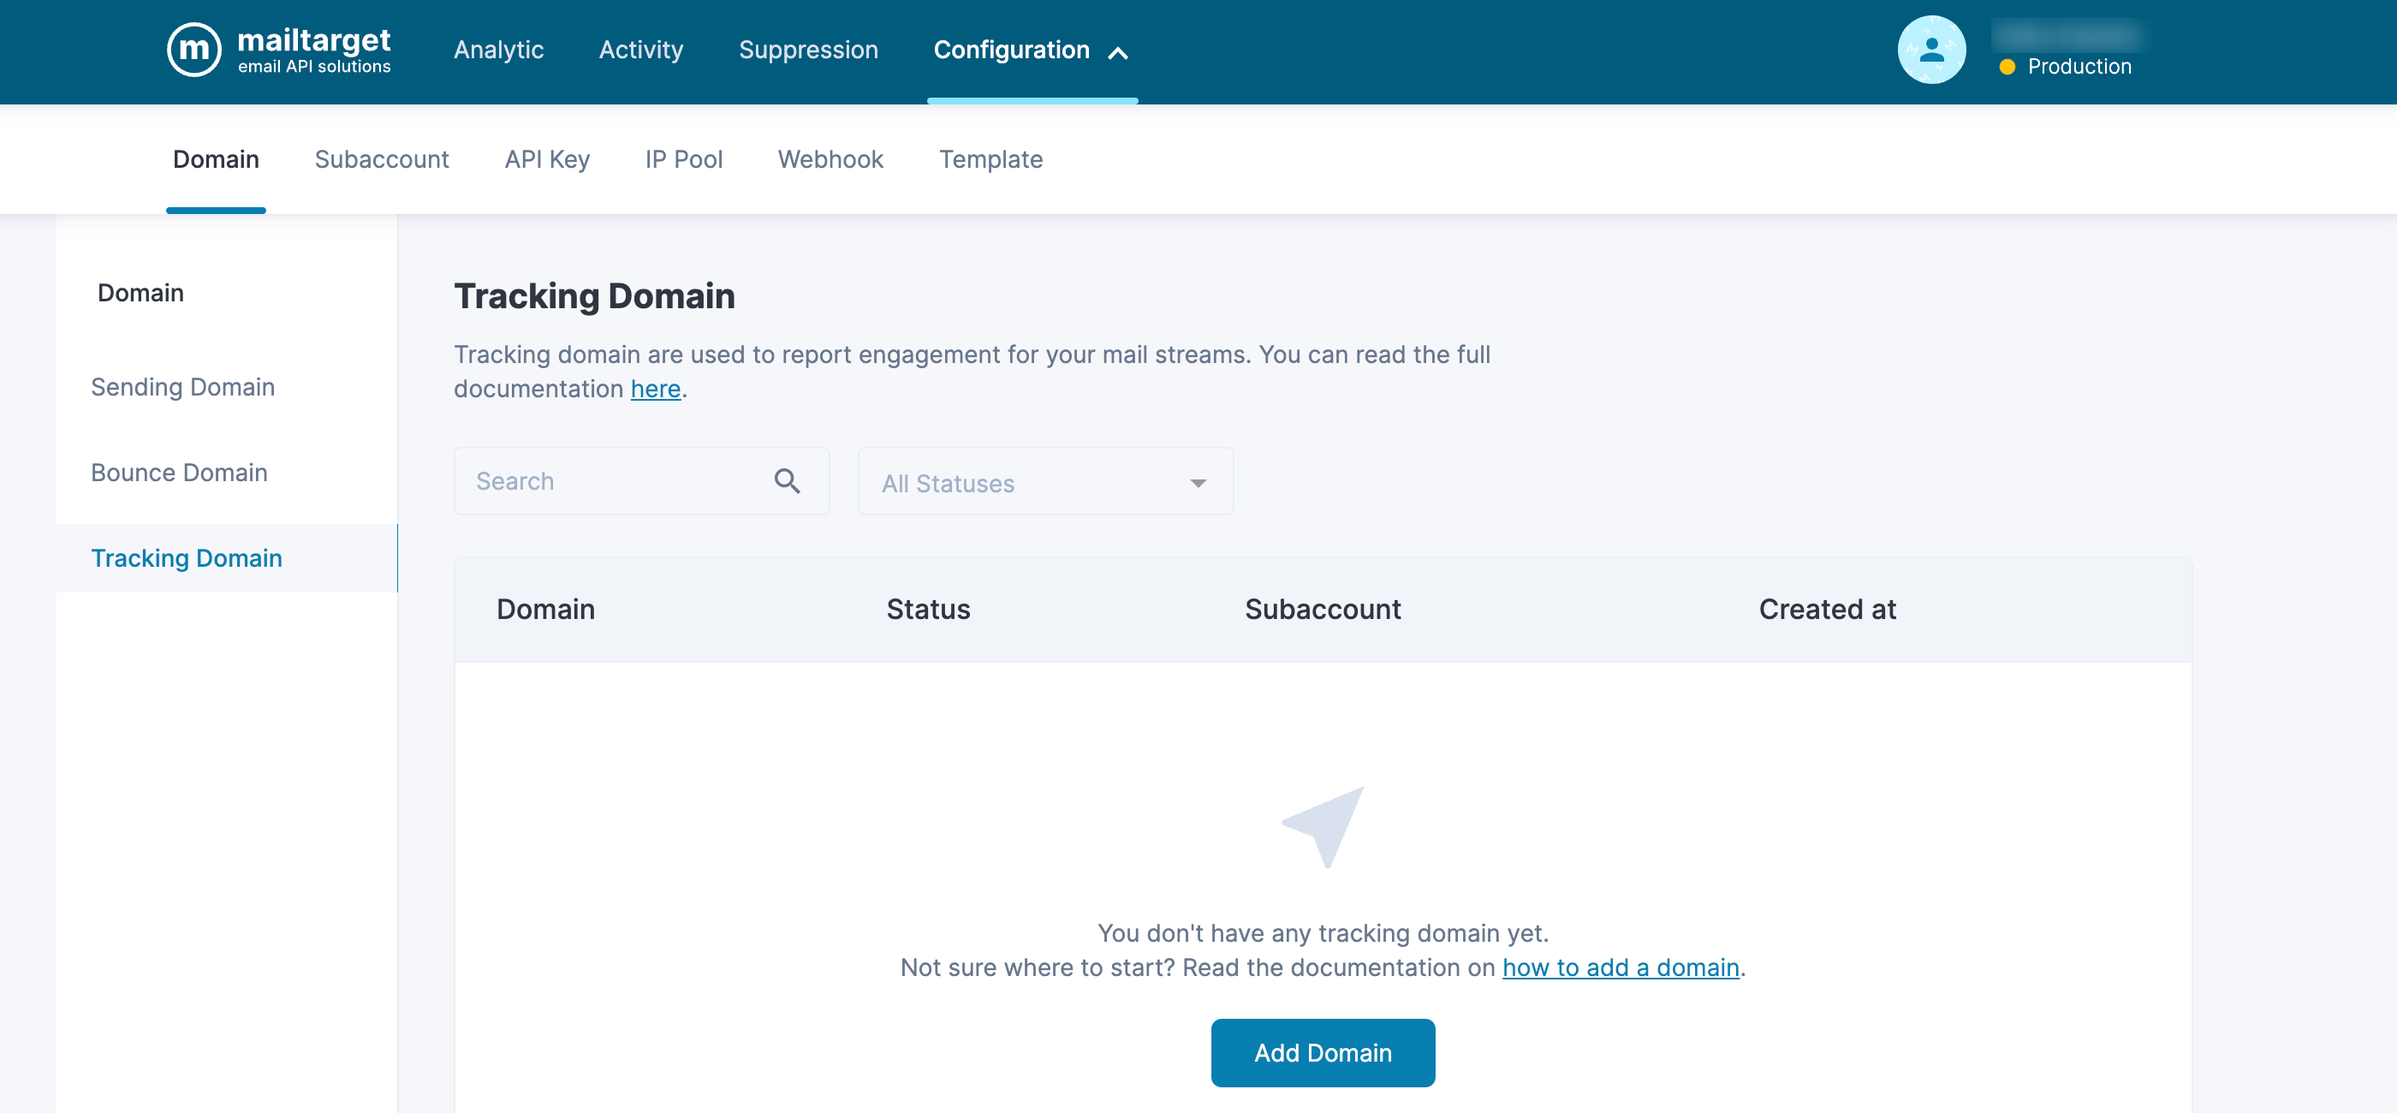The height and width of the screenshot is (1113, 2397).
Task: Switch to the API Key tab
Action: click(546, 159)
